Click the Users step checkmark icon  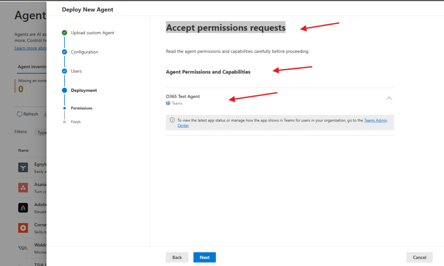pyautogui.click(x=65, y=71)
